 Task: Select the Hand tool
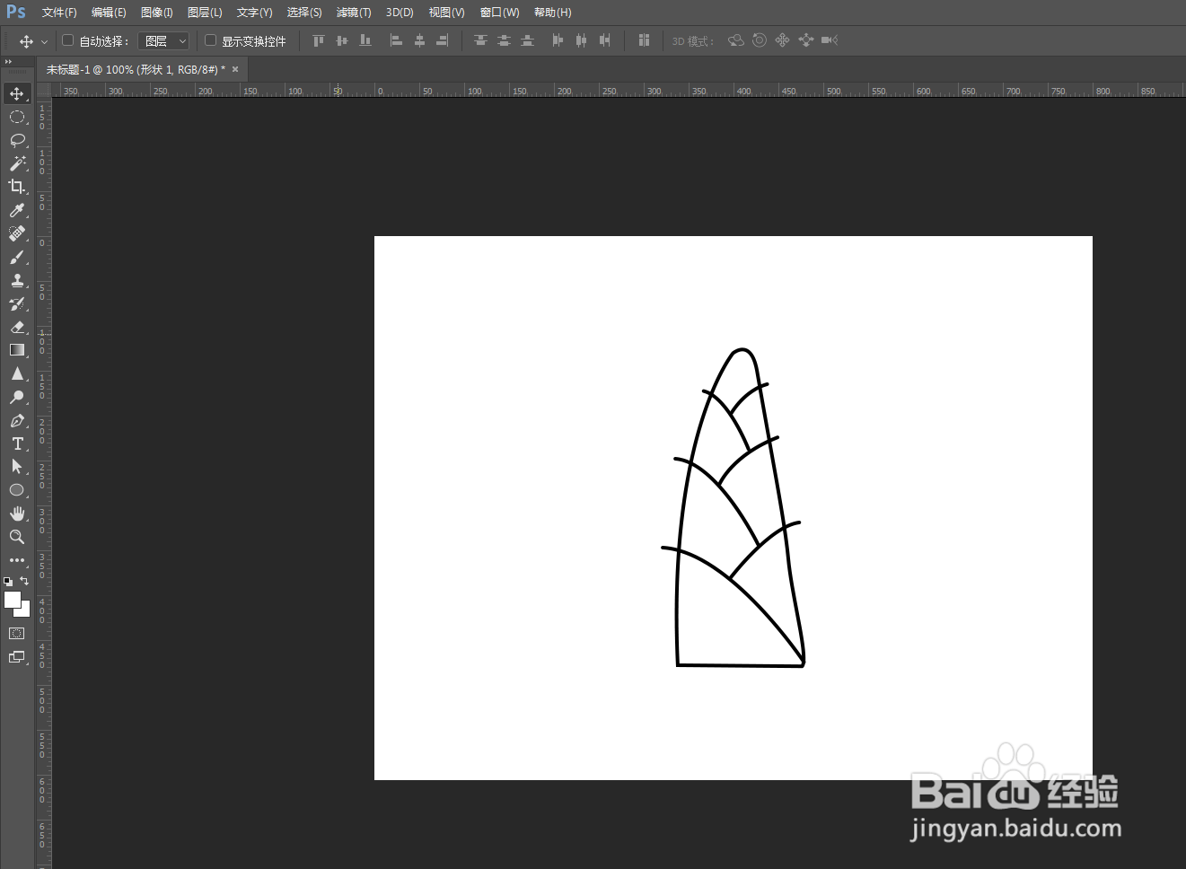(x=17, y=513)
